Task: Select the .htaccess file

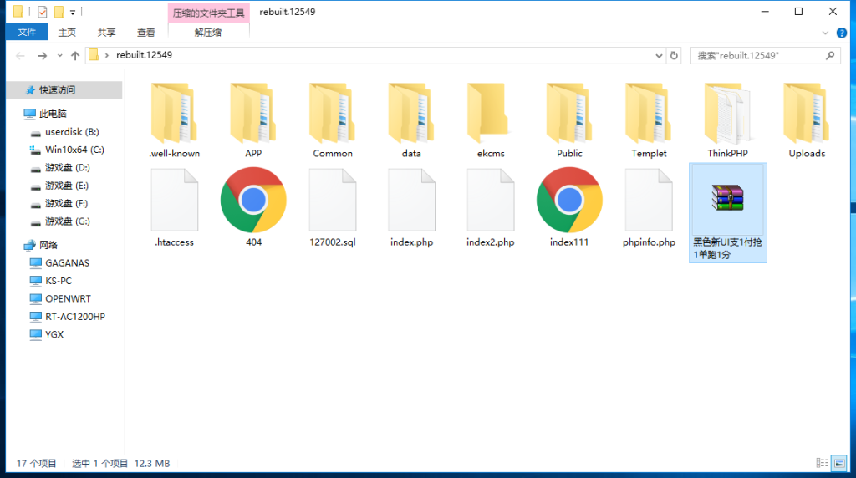Action: tap(174, 207)
